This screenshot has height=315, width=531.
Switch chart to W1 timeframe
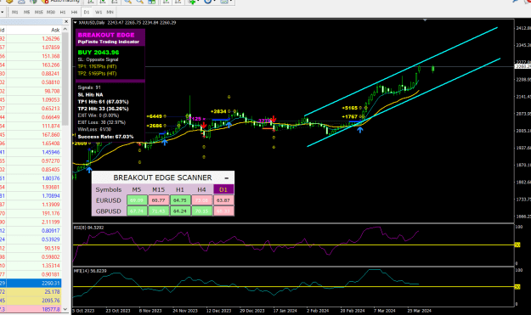[99, 12]
